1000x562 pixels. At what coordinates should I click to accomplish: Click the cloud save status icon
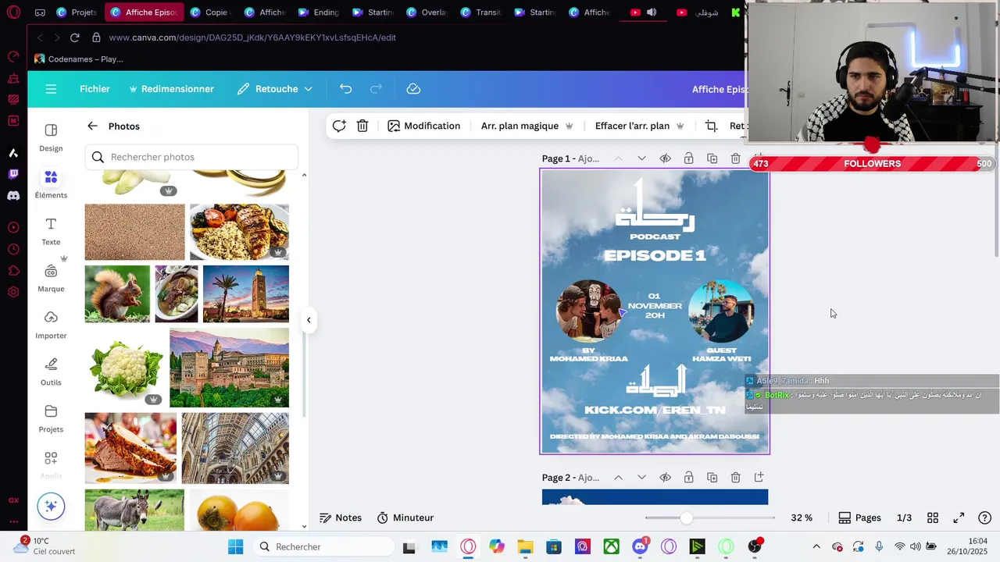click(x=413, y=89)
